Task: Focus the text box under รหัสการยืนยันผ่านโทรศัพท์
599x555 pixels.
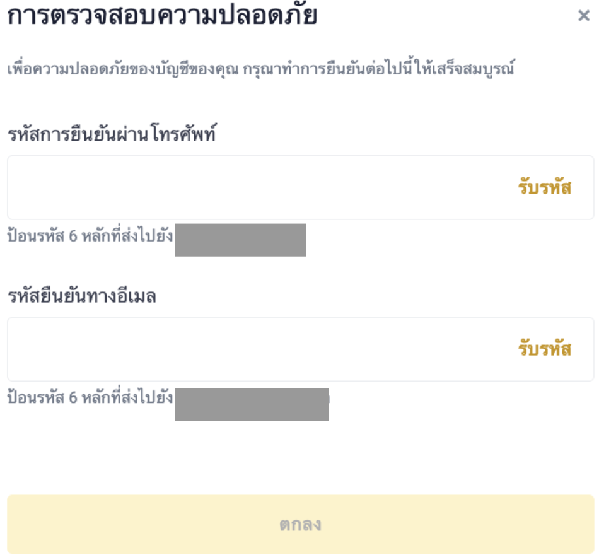Action: coord(252,188)
